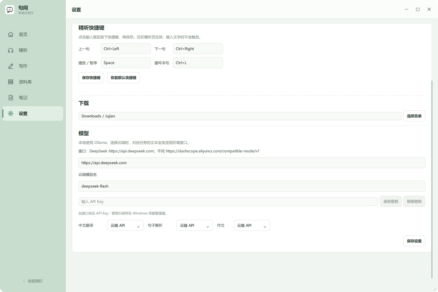
Task: Open the 写作 pencil icon
Action: tap(11, 66)
